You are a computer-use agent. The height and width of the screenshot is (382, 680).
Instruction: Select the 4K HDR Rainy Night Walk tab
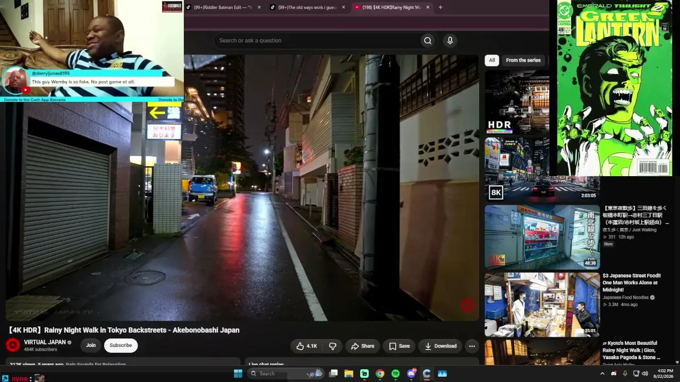point(392,7)
